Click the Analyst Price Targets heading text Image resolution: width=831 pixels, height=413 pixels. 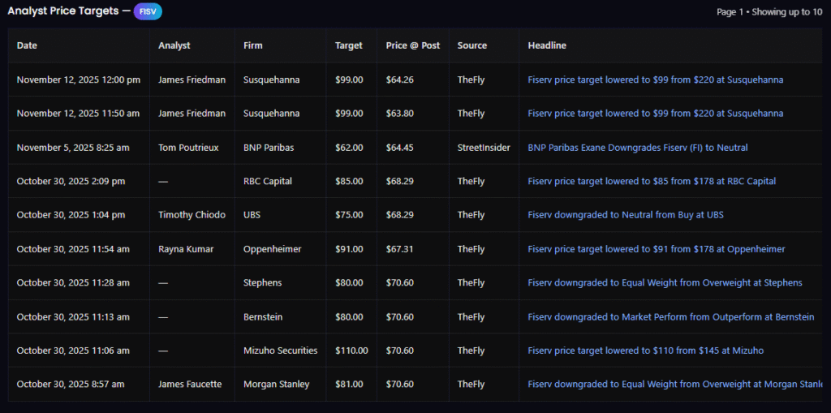point(63,11)
